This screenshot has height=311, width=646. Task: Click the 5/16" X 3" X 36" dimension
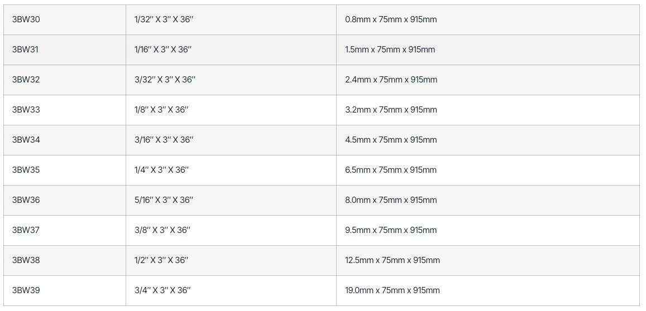click(x=164, y=200)
